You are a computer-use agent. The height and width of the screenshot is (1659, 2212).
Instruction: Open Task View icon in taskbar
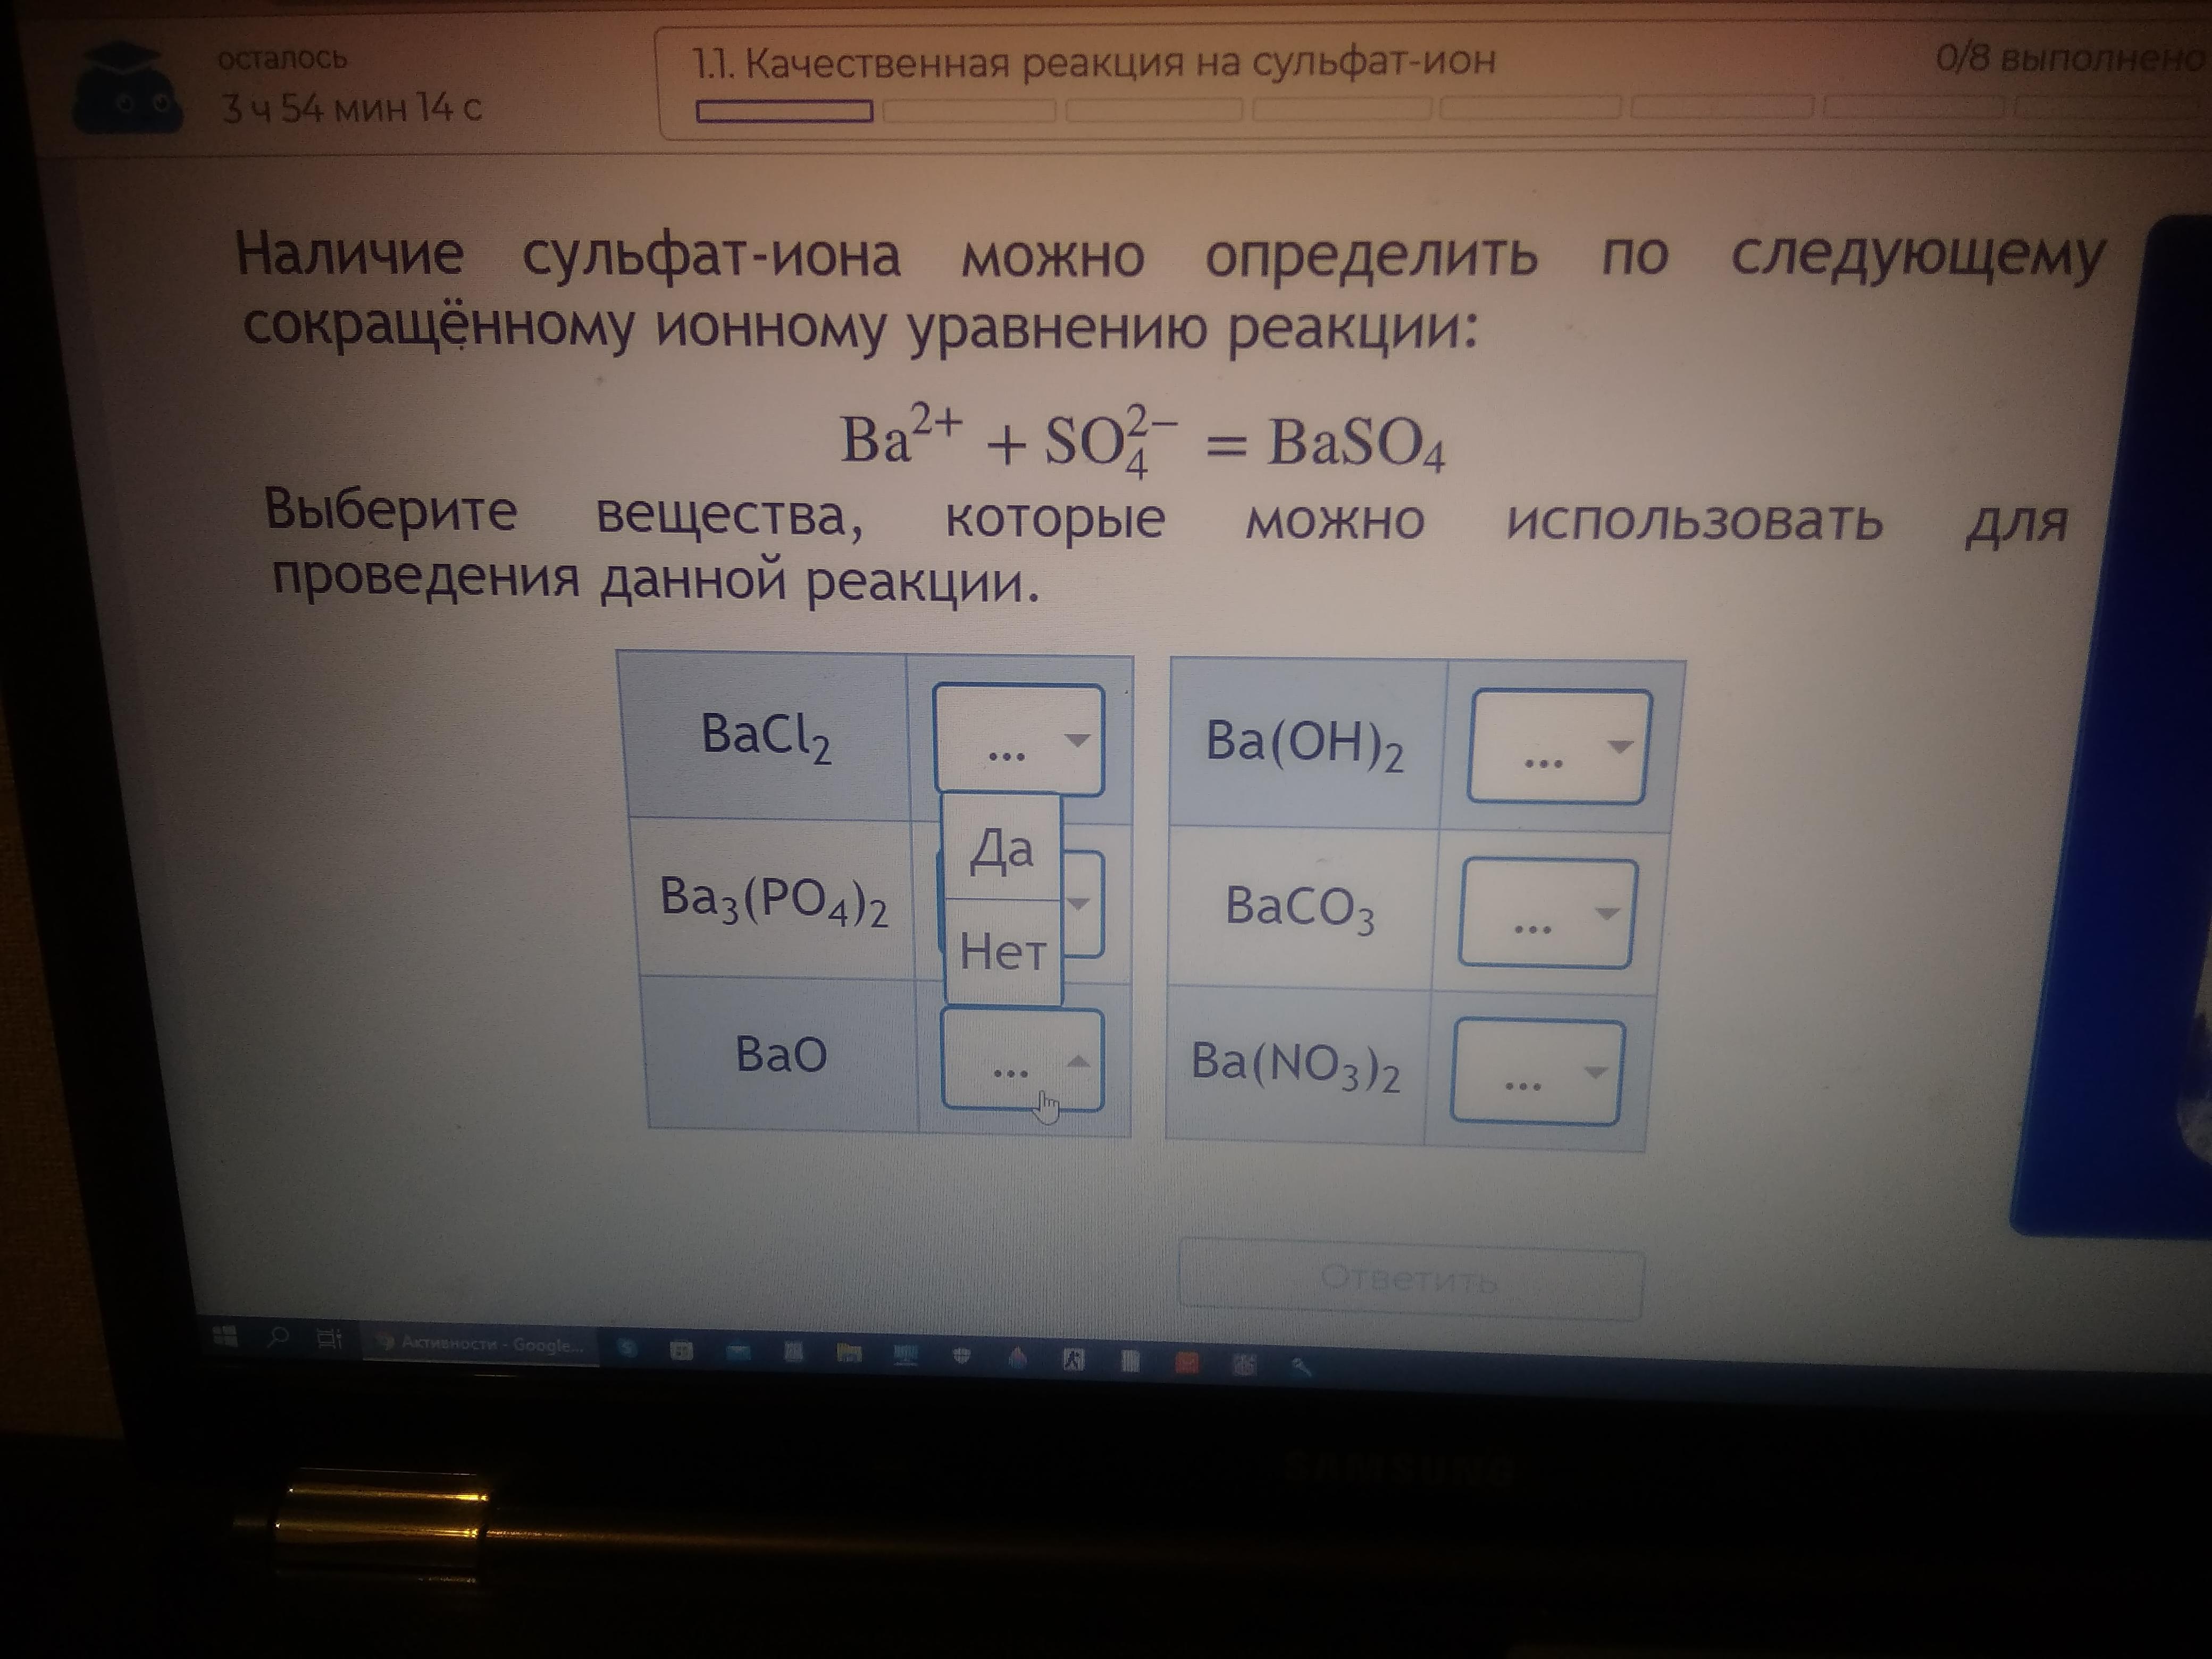(x=328, y=1338)
